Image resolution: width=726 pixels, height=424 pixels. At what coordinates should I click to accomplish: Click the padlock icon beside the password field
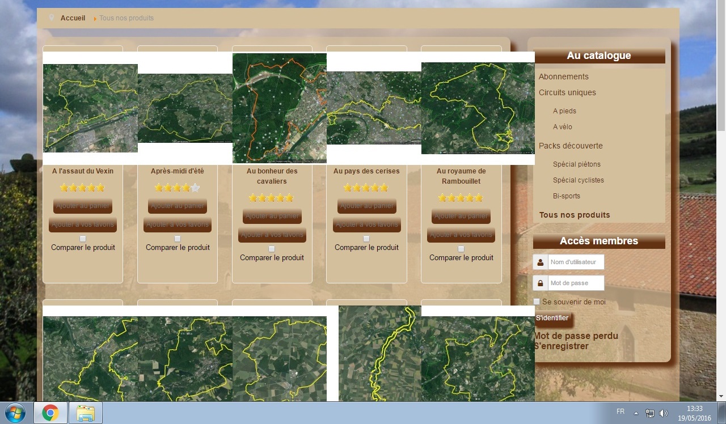click(x=541, y=283)
